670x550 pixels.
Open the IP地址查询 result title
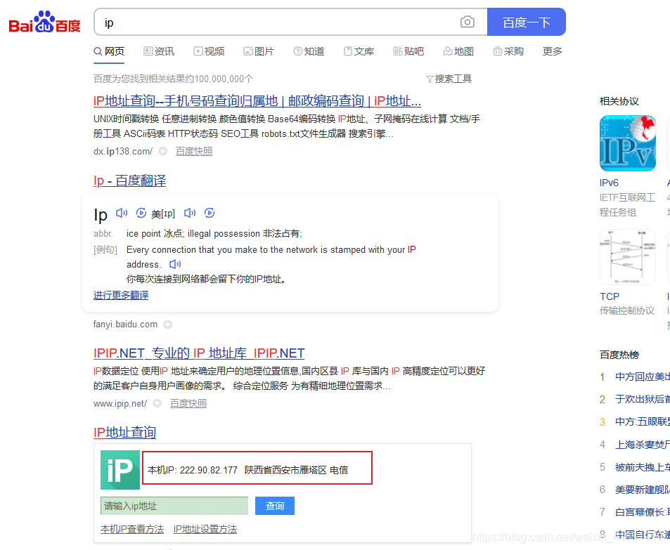tap(124, 432)
